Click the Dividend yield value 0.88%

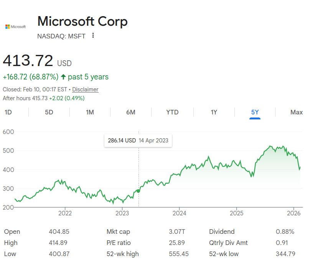[285, 232]
